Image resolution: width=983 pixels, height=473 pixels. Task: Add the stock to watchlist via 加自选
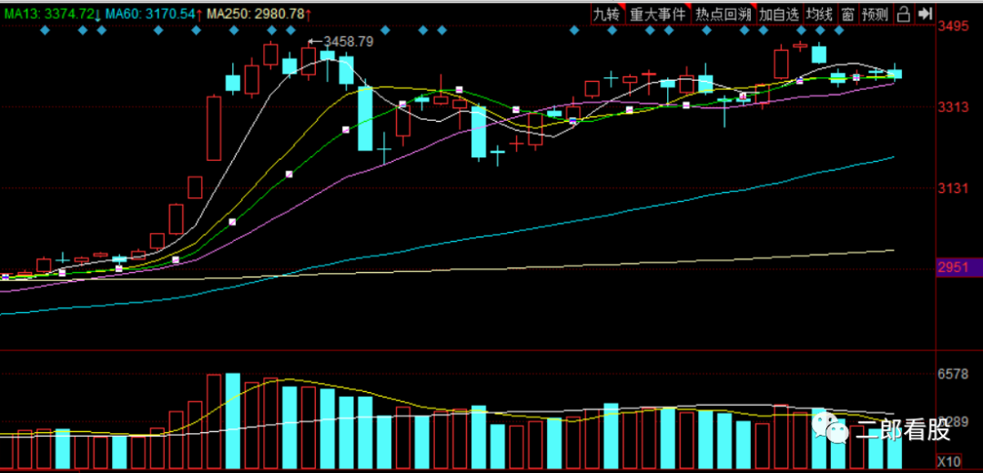(779, 14)
